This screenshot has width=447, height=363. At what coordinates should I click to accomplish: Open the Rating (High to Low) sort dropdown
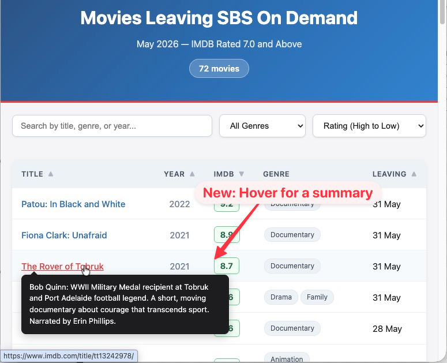[x=369, y=126]
